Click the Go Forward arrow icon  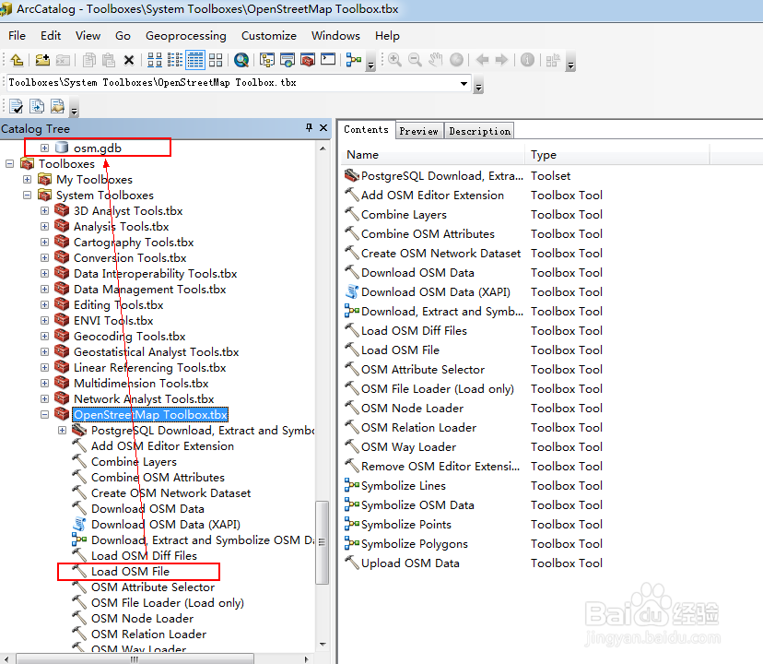tap(501, 60)
